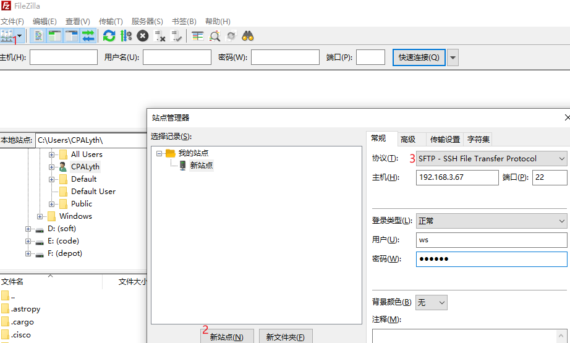Select 我的站点 folder in Site Manager

(x=193, y=153)
